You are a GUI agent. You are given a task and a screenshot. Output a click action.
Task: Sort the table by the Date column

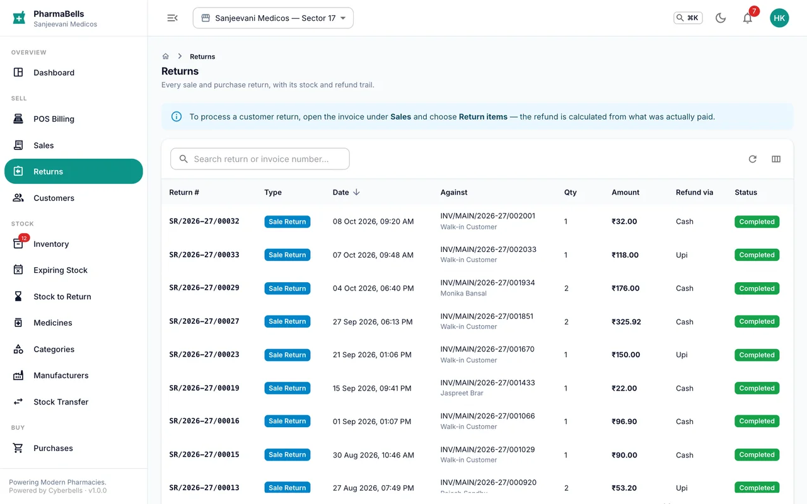[346, 192]
